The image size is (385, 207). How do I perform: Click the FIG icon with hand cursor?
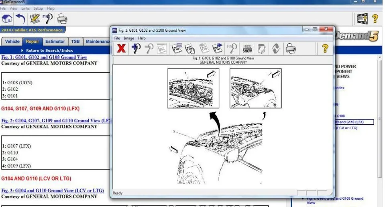pos(190,49)
